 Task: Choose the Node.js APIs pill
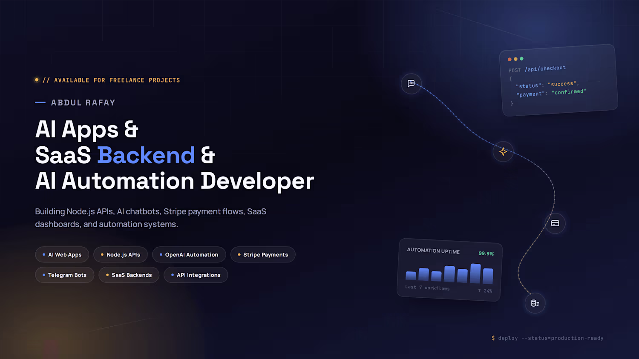[x=121, y=255]
